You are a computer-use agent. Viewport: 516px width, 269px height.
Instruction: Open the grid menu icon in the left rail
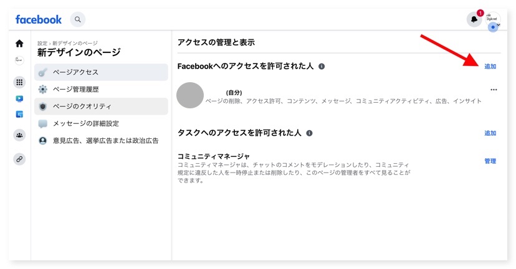pyautogui.click(x=19, y=82)
